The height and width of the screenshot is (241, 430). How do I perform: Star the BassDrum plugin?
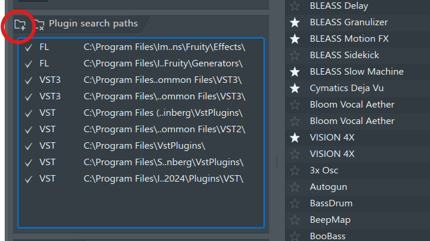point(295,203)
